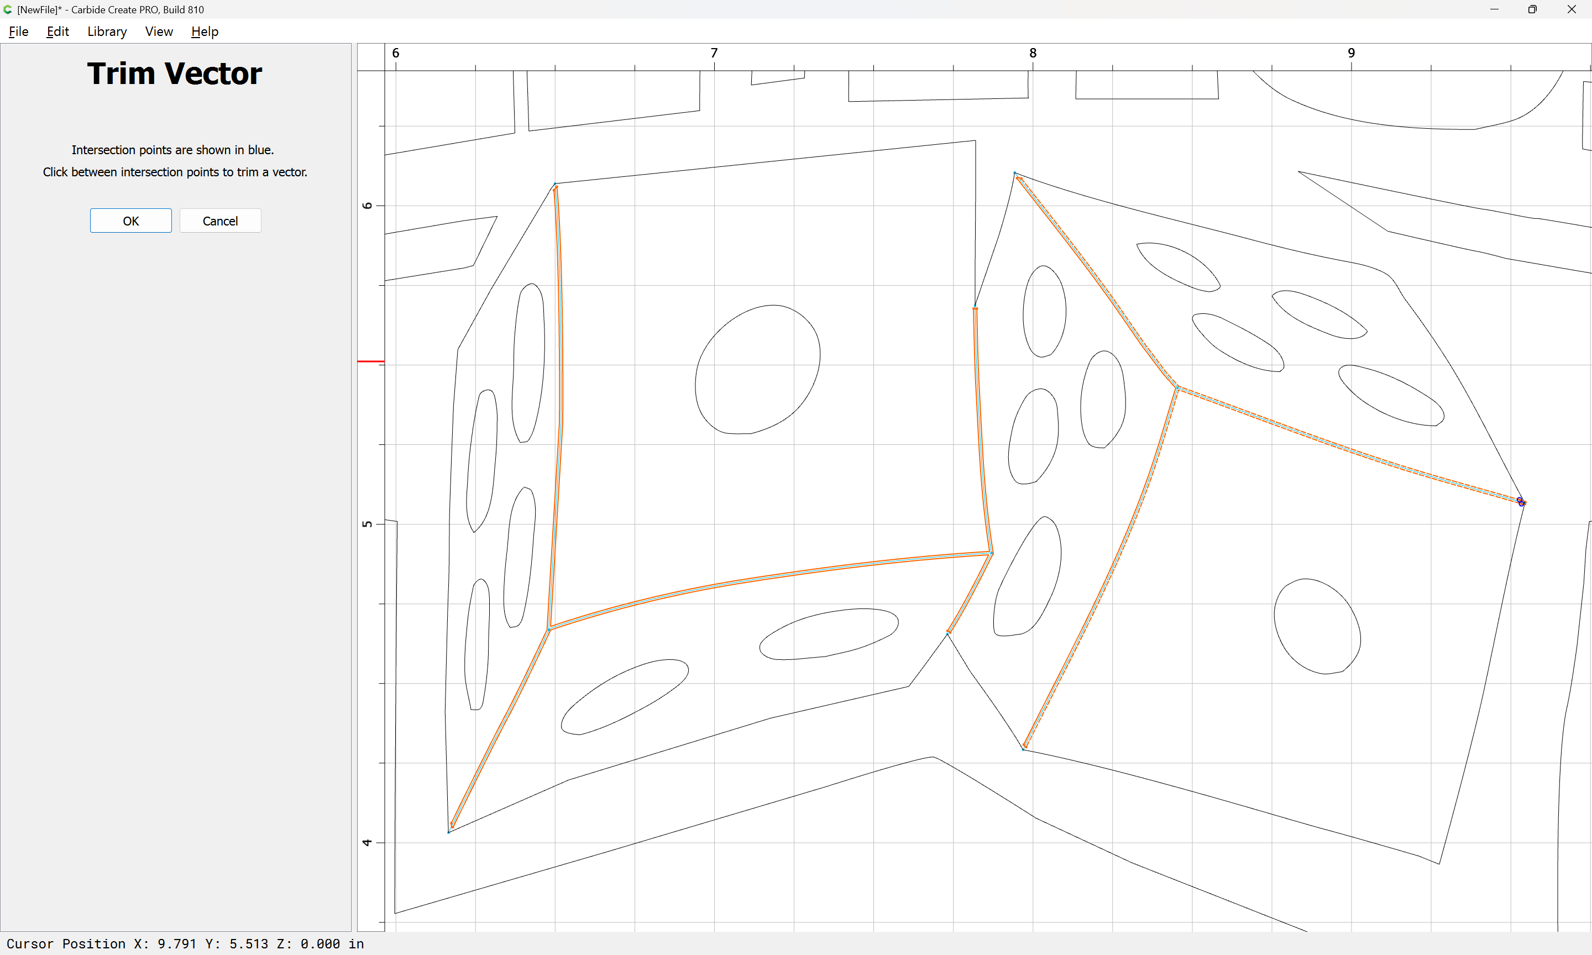Minimize the Carbide Create window
This screenshot has width=1592, height=955.
pos(1494,9)
